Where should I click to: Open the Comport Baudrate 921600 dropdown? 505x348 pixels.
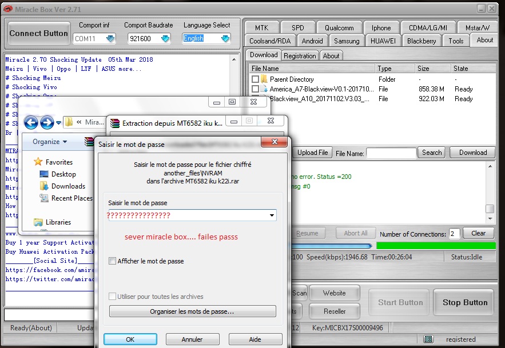point(165,39)
